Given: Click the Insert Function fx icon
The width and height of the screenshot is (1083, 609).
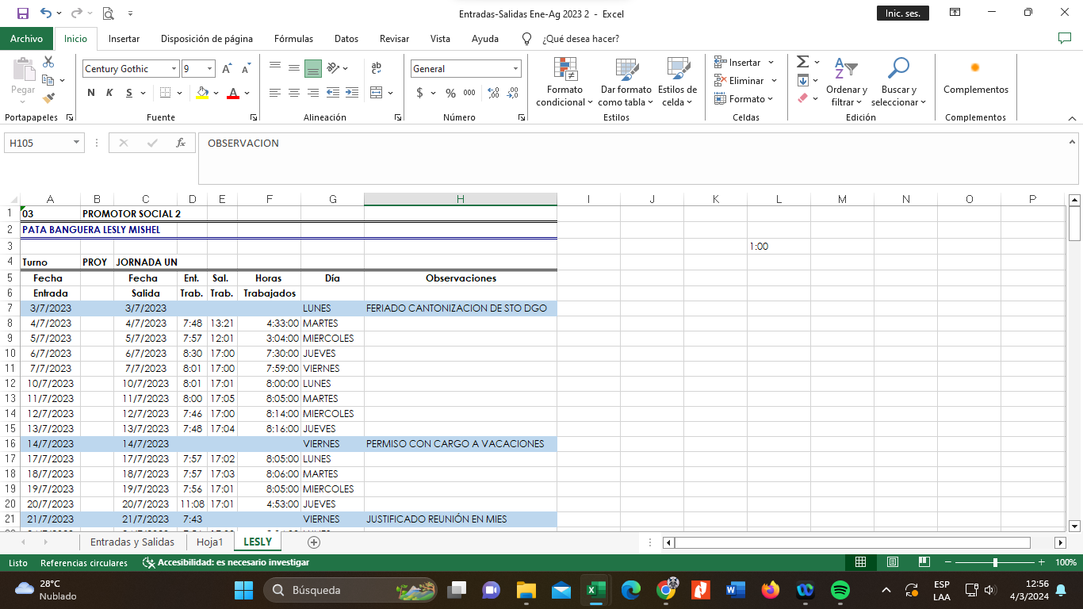Looking at the screenshot, I should (181, 144).
